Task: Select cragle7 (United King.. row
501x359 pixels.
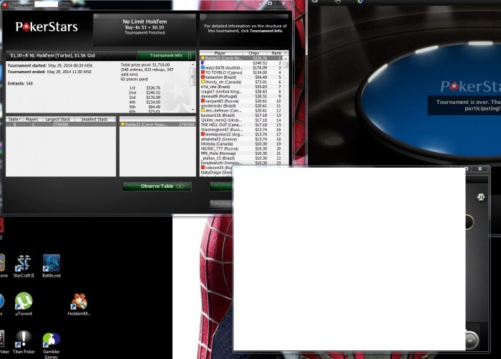Action: point(241,92)
